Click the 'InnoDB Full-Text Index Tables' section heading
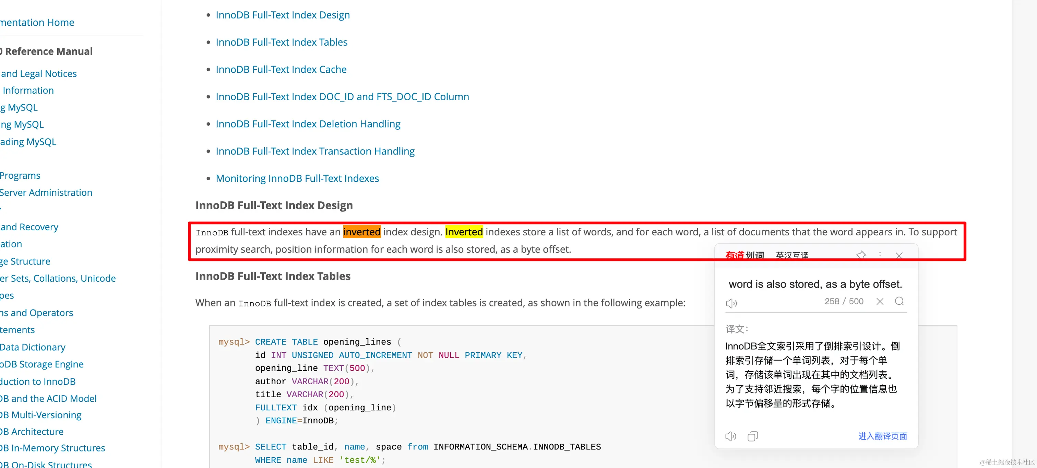Image resolution: width=1037 pixels, height=468 pixels. [273, 276]
